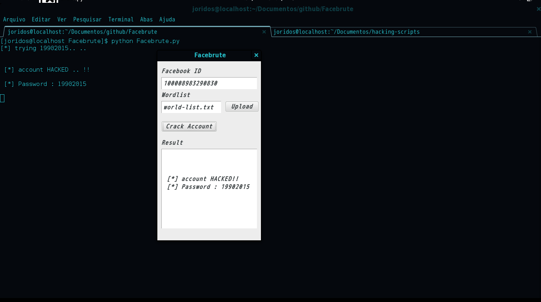Open the Abas menu
Image resolution: width=541 pixels, height=302 pixels.
pos(147,19)
